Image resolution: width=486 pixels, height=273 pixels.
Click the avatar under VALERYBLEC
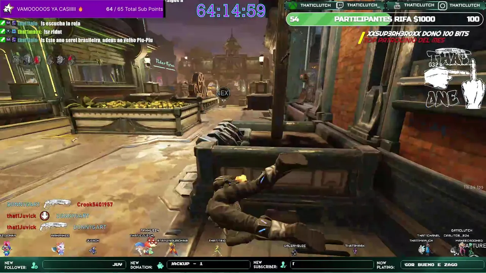click(294, 252)
